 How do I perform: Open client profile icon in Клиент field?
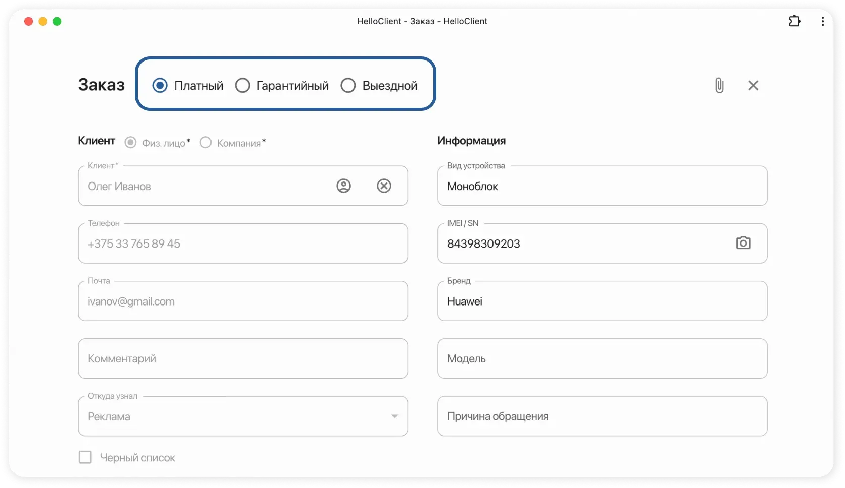click(343, 186)
